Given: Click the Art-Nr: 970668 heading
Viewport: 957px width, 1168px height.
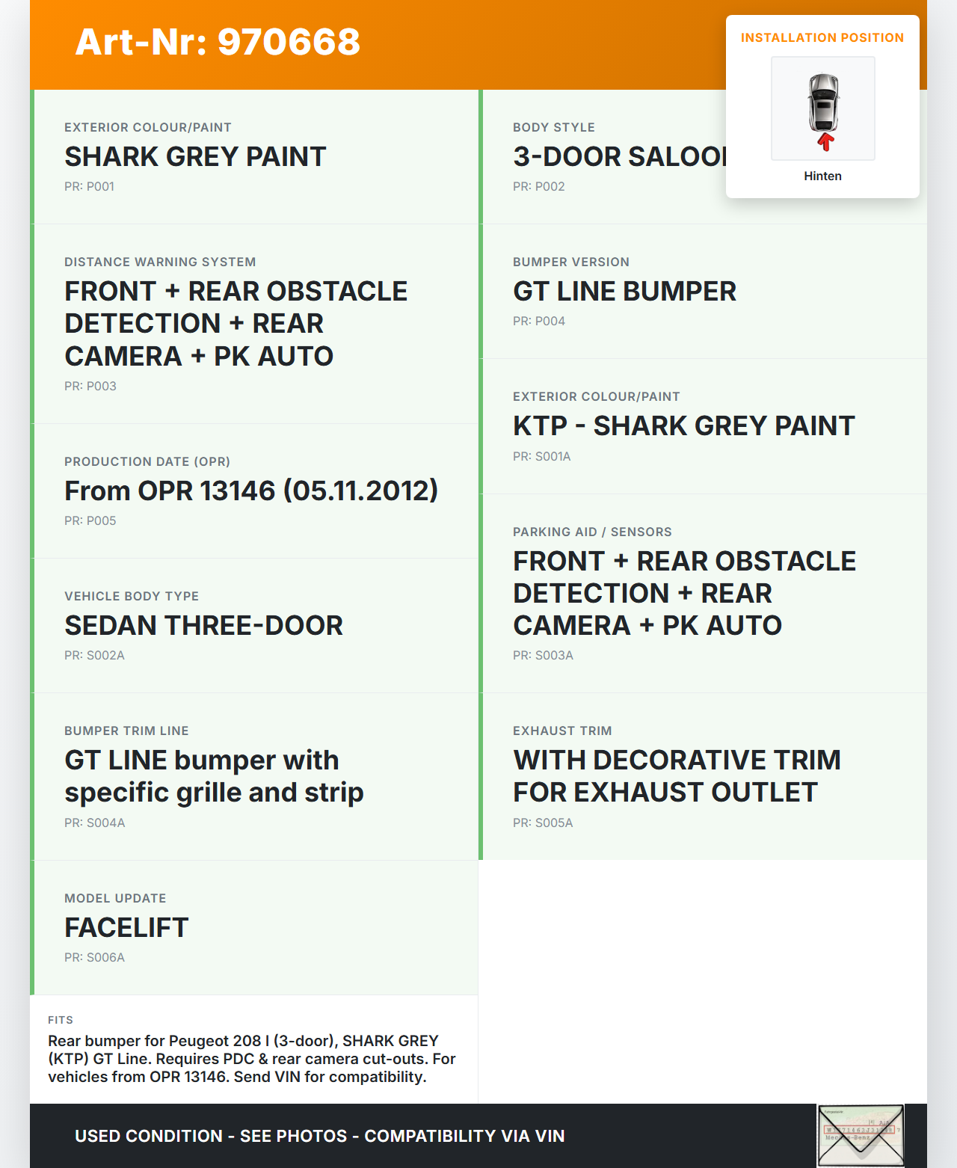Looking at the screenshot, I should (218, 42).
